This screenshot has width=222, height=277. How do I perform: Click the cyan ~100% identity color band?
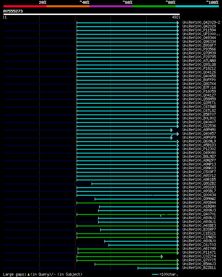(x=197, y=6)
